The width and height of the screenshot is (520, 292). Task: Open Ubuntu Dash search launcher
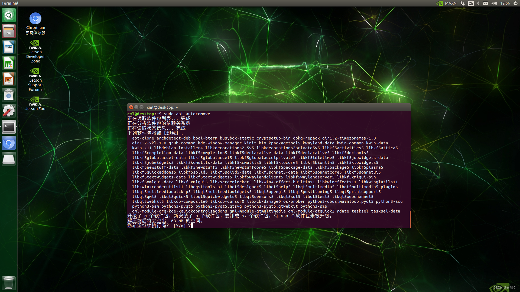click(9, 15)
